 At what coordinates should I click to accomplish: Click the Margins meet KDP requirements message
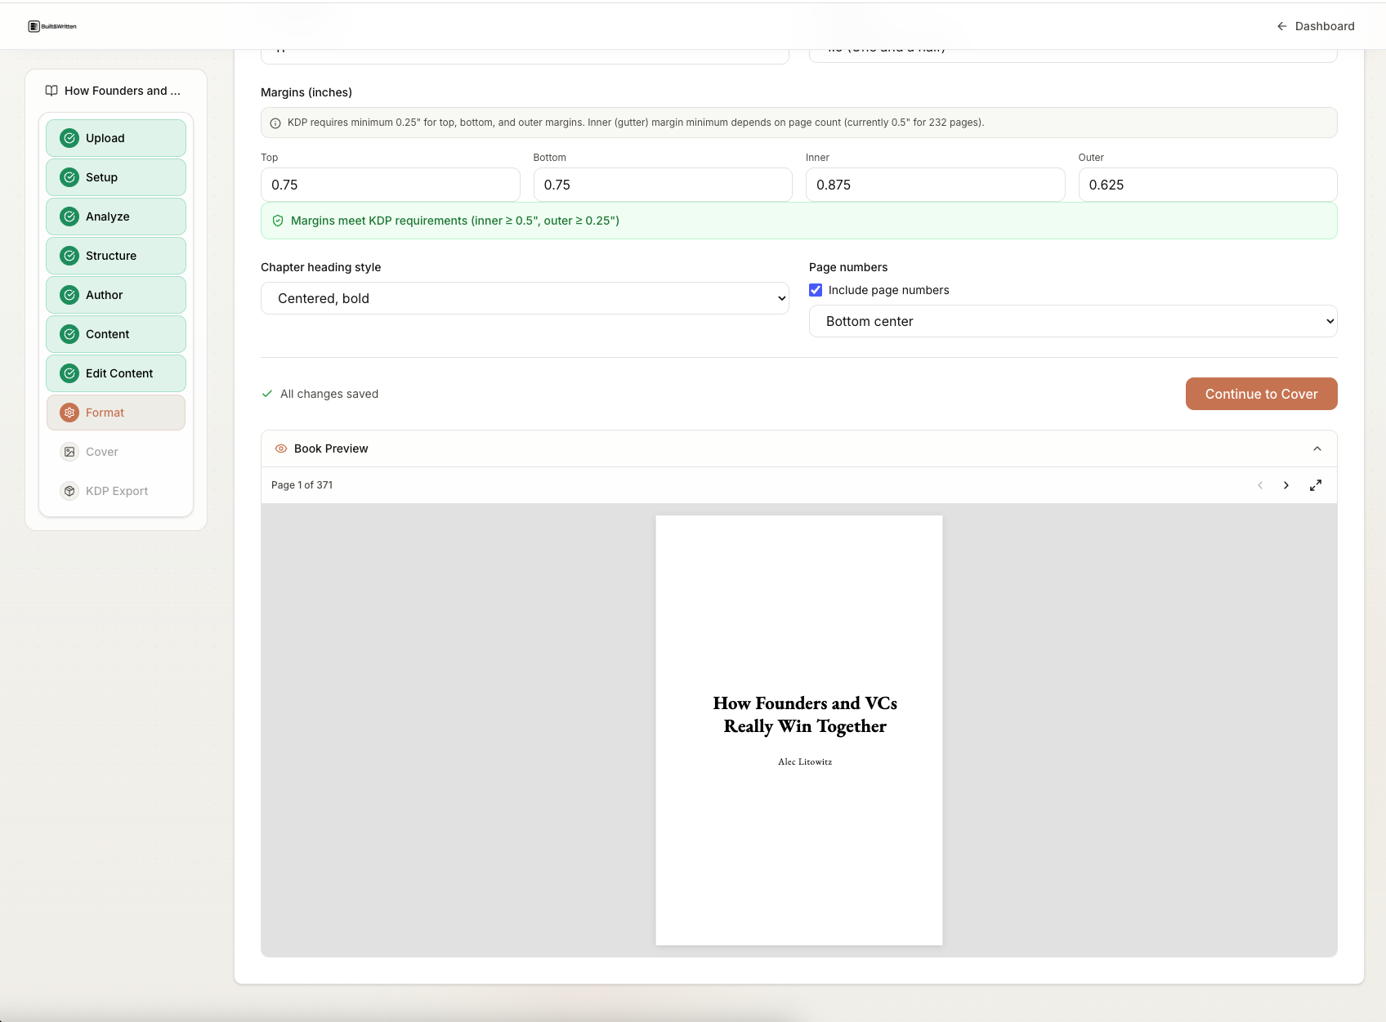(799, 221)
